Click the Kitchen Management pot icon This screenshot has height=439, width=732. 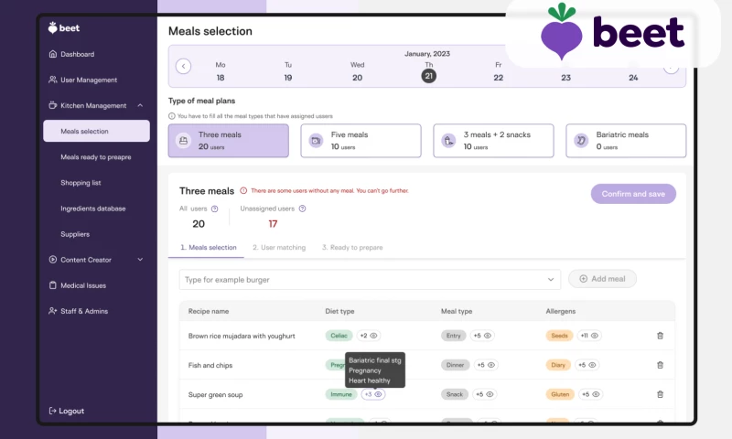pyautogui.click(x=53, y=105)
